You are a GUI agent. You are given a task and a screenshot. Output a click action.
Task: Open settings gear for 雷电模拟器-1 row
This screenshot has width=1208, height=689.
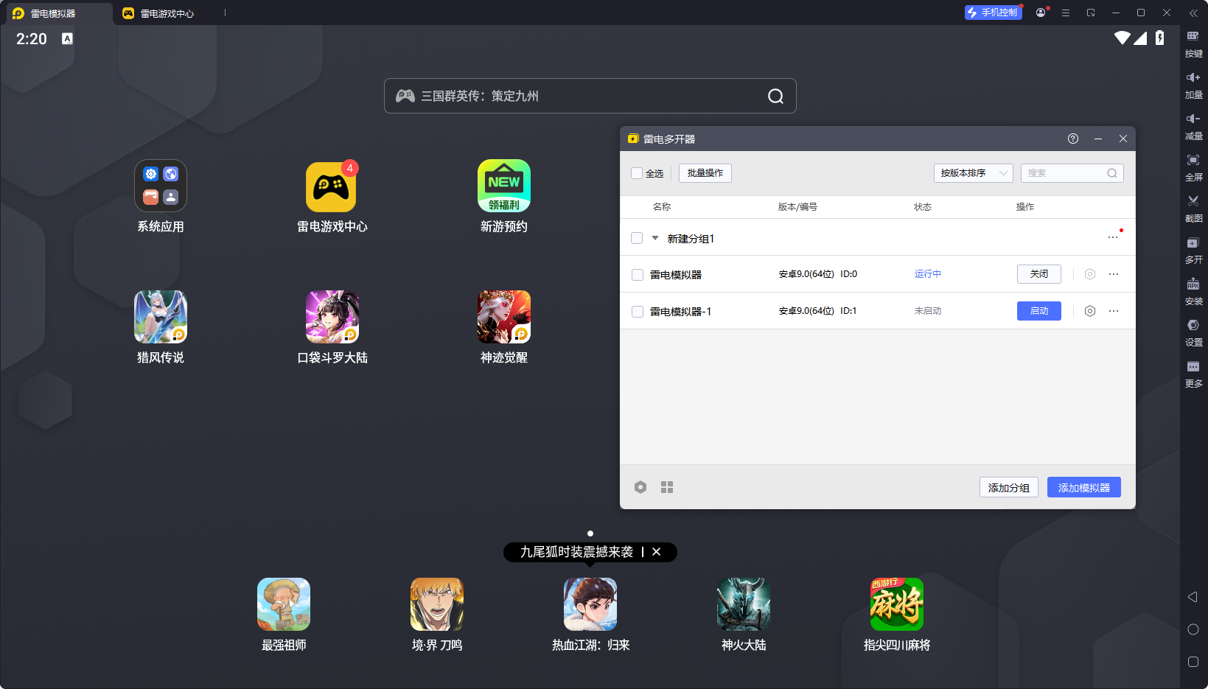click(x=1089, y=311)
